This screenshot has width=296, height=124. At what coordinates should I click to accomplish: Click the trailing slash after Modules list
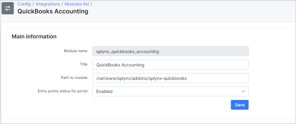tap(91, 4)
